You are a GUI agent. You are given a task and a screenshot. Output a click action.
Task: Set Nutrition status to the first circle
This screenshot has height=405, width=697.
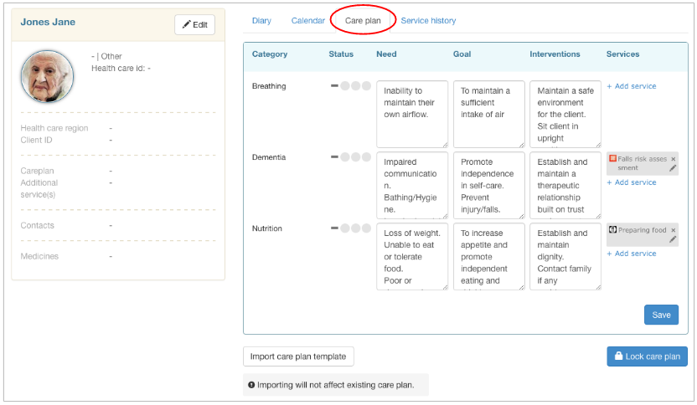pos(345,228)
